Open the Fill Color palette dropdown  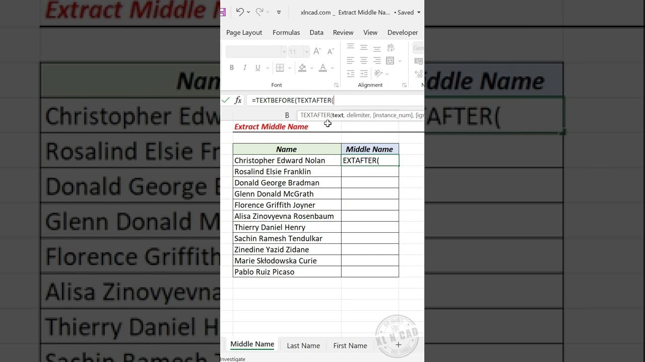tap(311, 68)
